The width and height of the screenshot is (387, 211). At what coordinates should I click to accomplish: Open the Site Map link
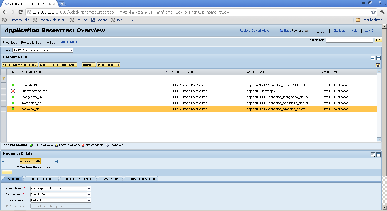[339, 31]
